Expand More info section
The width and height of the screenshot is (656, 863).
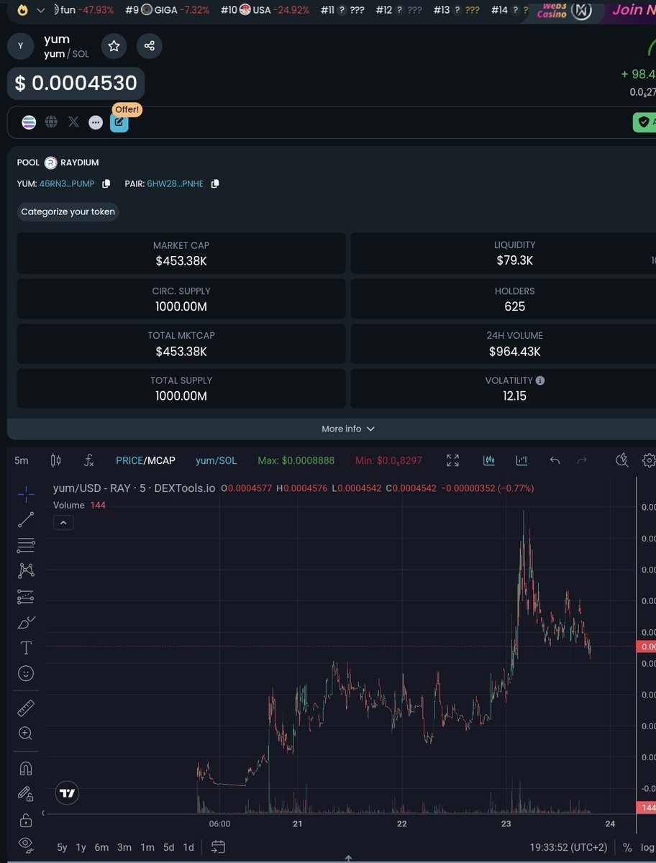[x=348, y=429]
